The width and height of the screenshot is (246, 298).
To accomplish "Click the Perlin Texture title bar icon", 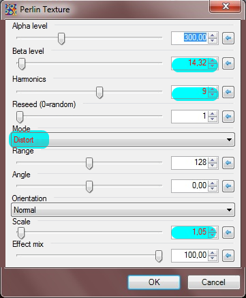I will click(x=11, y=10).
